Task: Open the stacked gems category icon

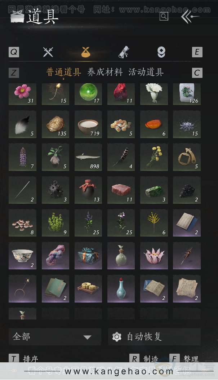Action: pos(161,52)
